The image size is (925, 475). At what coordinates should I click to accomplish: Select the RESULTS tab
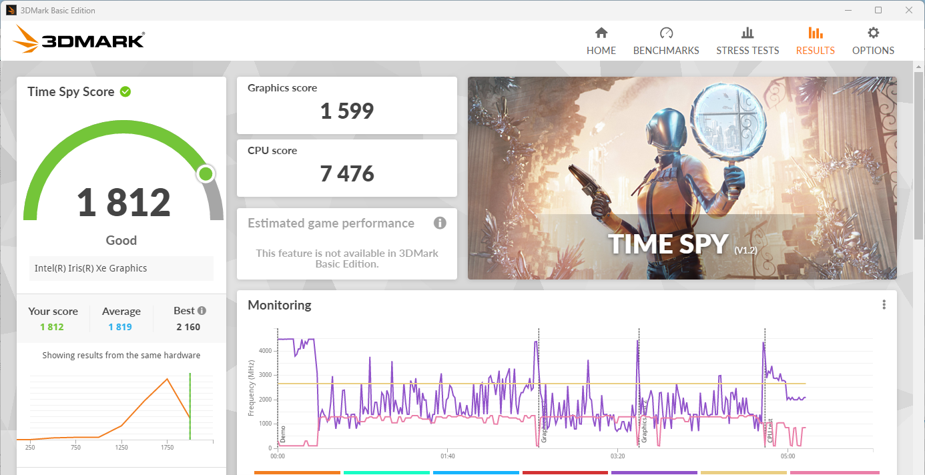click(815, 41)
